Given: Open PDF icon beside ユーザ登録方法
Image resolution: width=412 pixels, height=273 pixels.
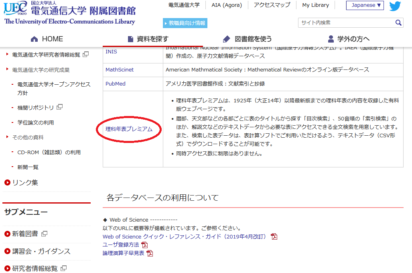Looking at the screenshot, I should (x=144, y=245).
